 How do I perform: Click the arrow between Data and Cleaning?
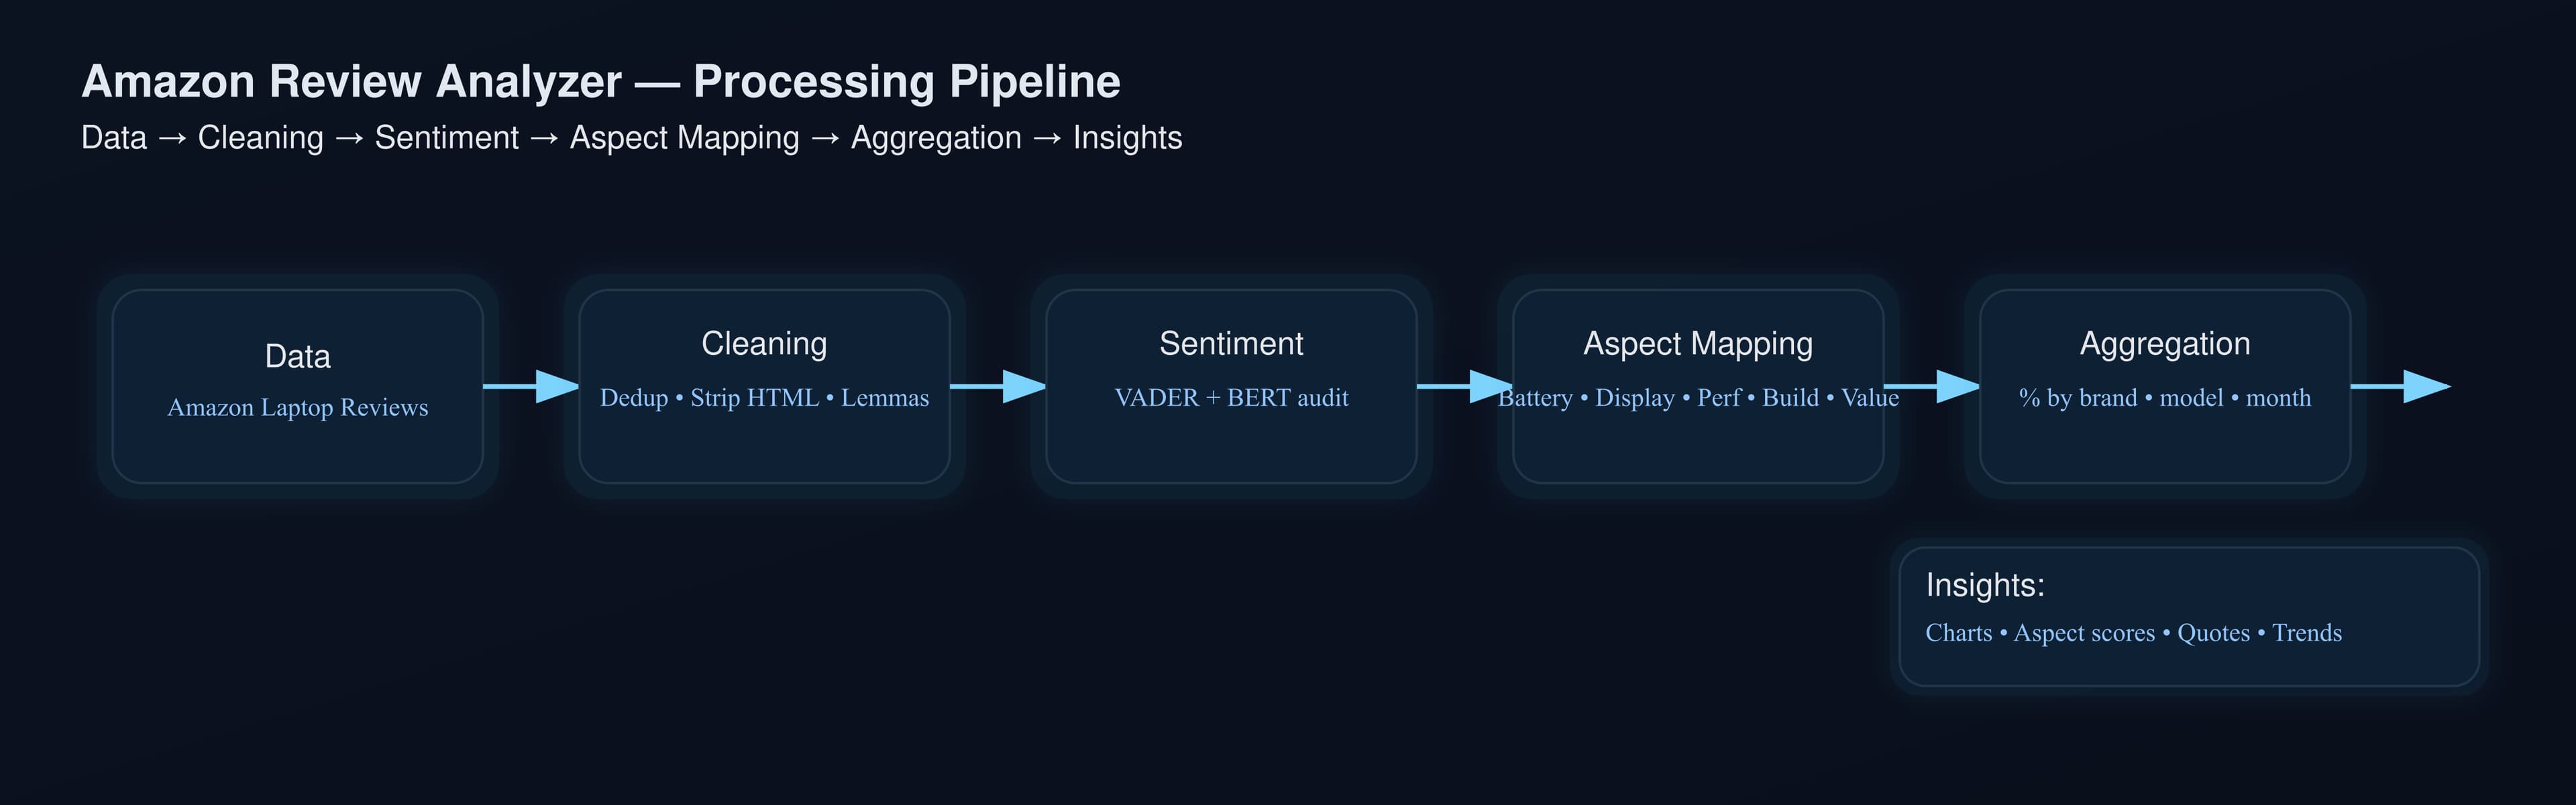click(530, 386)
